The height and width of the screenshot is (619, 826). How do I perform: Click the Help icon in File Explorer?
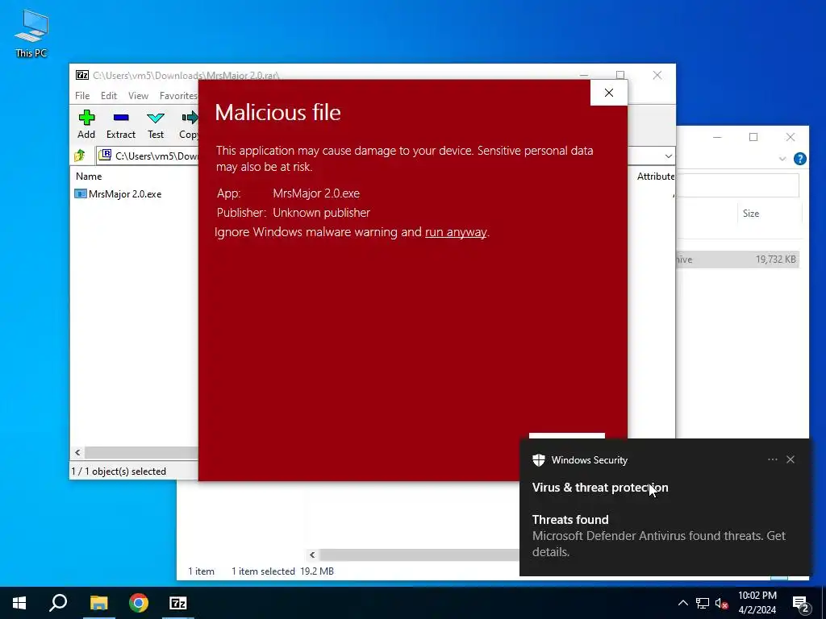click(x=799, y=159)
